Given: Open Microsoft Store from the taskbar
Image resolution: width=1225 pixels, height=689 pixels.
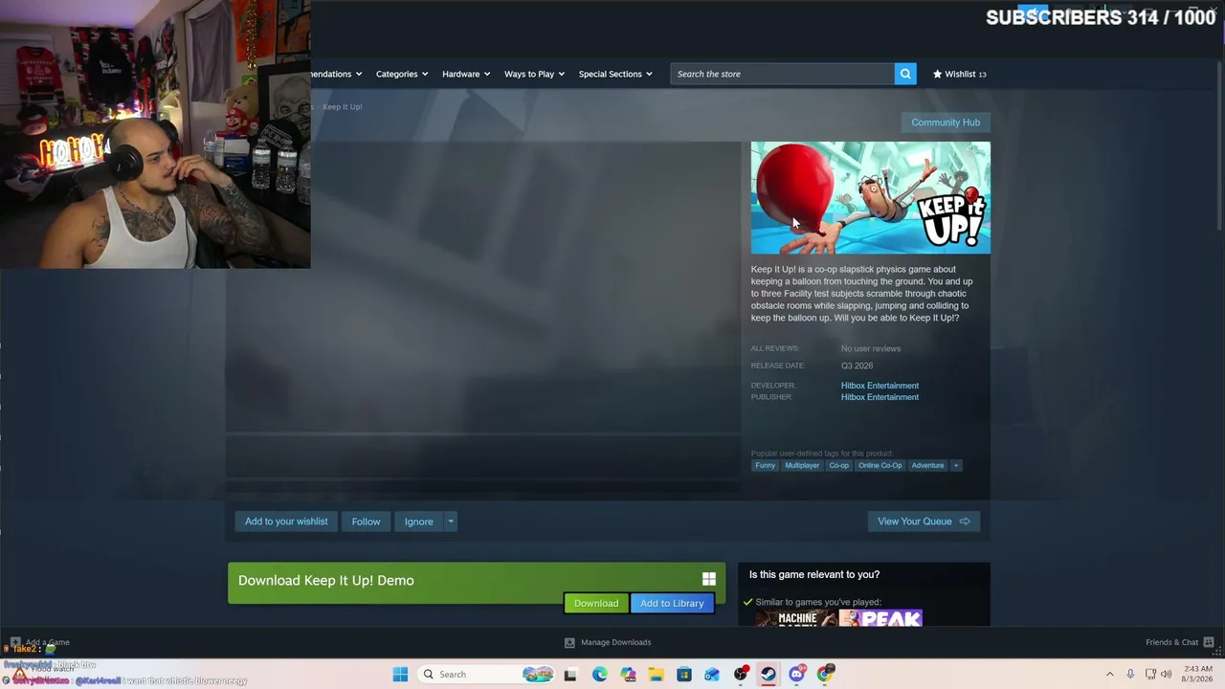Looking at the screenshot, I should 684,674.
